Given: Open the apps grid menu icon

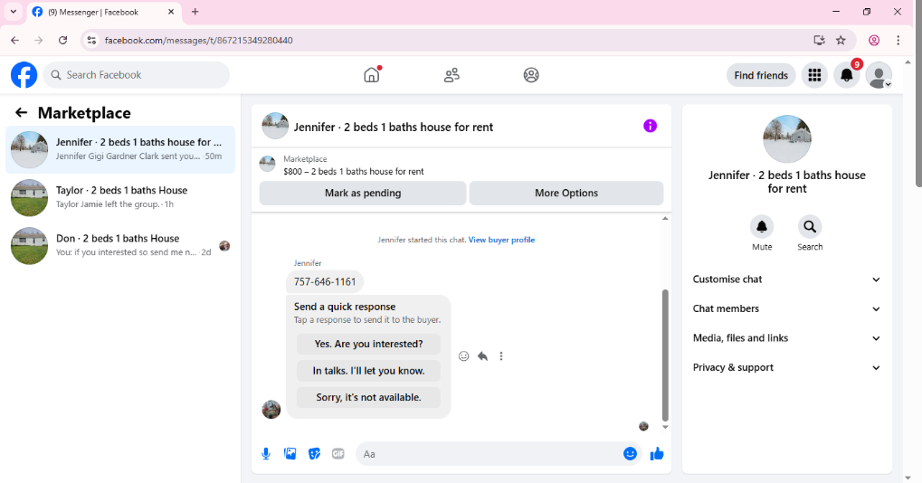Looking at the screenshot, I should (x=814, y=75).
